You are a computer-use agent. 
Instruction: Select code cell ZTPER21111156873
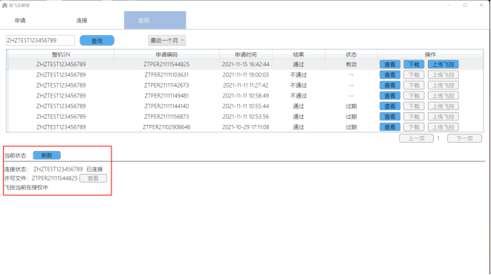tap(166, 117)
